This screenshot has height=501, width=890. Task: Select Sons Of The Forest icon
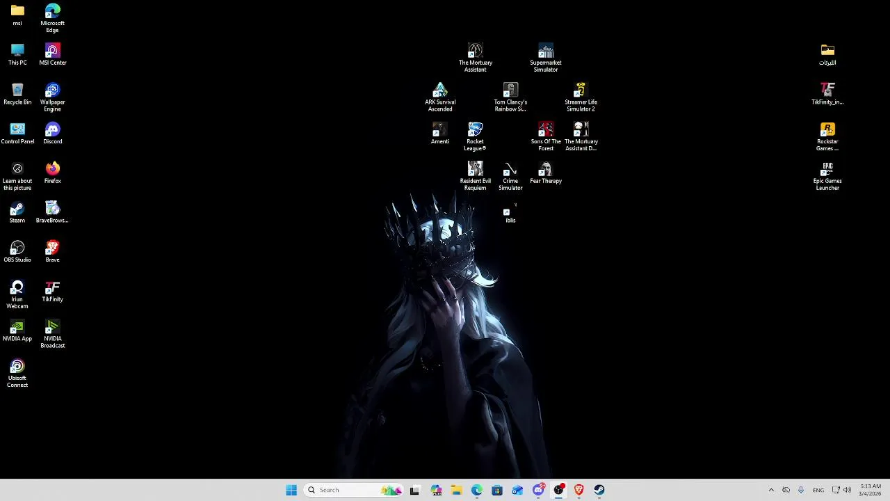point(546,137)
